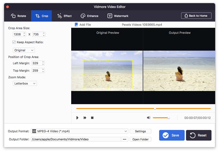Browse output folder with ellipsis button
The image size is (219, 152).
click(125, 139)
